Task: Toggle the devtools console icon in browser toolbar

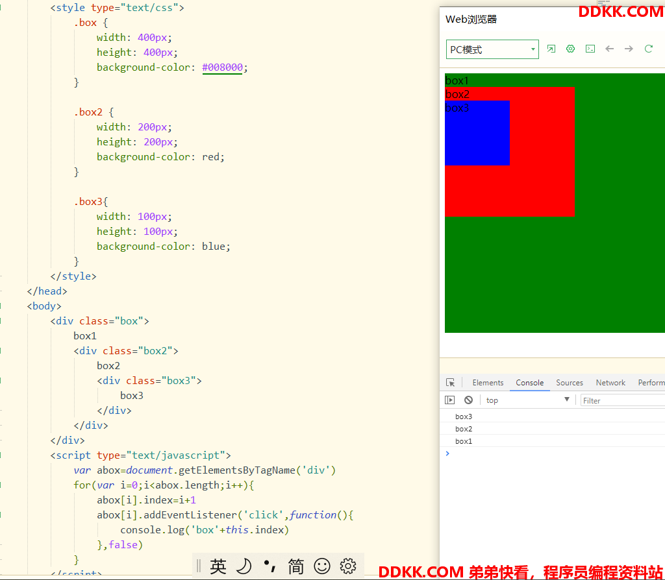Action: (x=590, y=49)
